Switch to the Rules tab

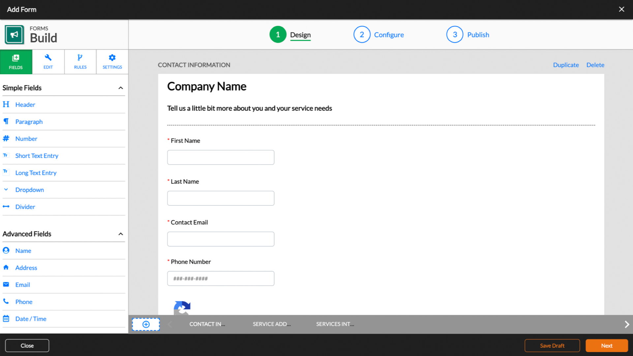pos(80,62)
